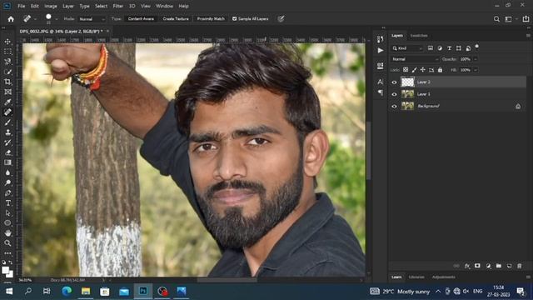The height and width of the screenshot is (300, 533).
Task: Select the Lasso tool
Action: click(7, 62)
